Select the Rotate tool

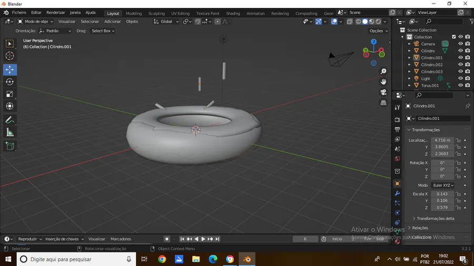click(9, 81)
